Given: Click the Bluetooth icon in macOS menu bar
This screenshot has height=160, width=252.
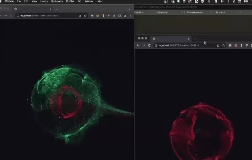Looking at the screenshot, I should coord(228,1).
